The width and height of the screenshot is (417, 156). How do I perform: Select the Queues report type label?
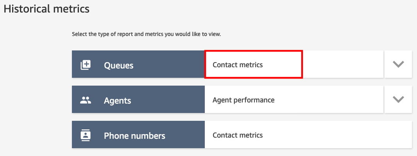click(x=118, y=65)
